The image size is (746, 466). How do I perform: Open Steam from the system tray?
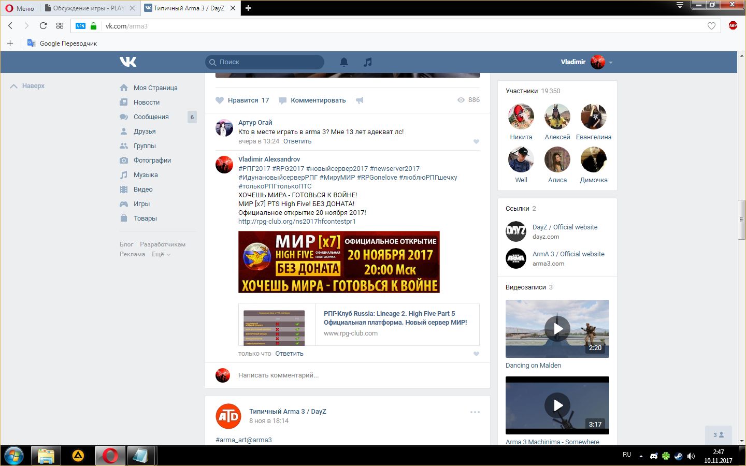tap(678, 456)
